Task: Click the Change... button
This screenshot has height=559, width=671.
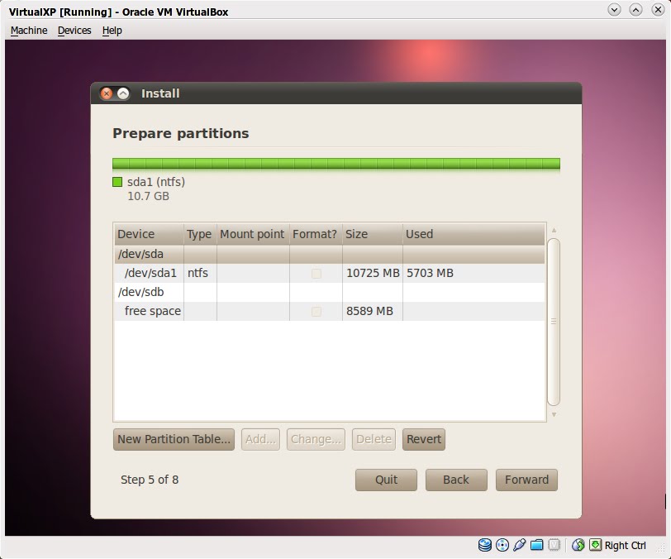Action: pyautogui.click(x=316, y=439)
